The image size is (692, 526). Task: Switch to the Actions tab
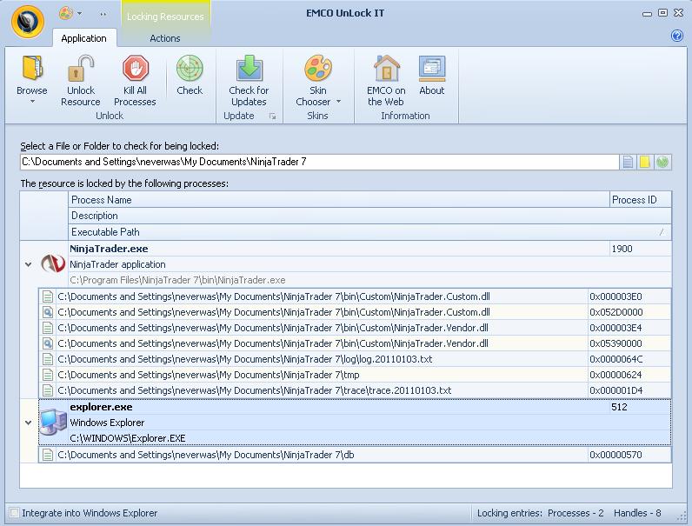165,38
